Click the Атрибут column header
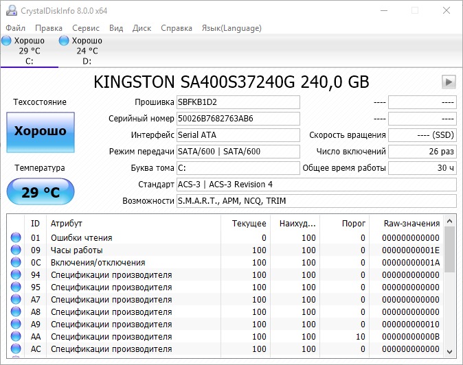Image resolution: width=463 pixels, height=365 pixels. point(67,223)
